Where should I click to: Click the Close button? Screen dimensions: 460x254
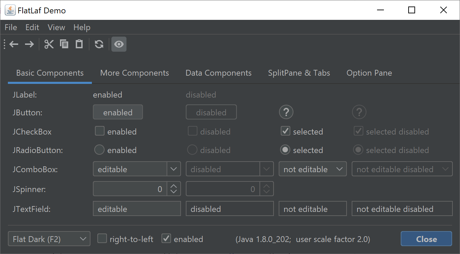coord(426,239)
